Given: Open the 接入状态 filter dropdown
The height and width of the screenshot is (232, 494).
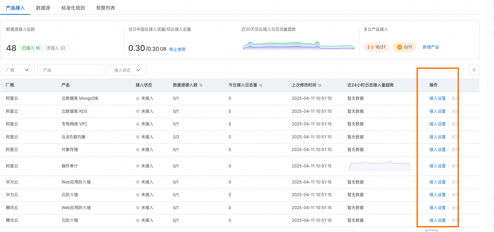Looking at the screenshot, I should point(127,70).
